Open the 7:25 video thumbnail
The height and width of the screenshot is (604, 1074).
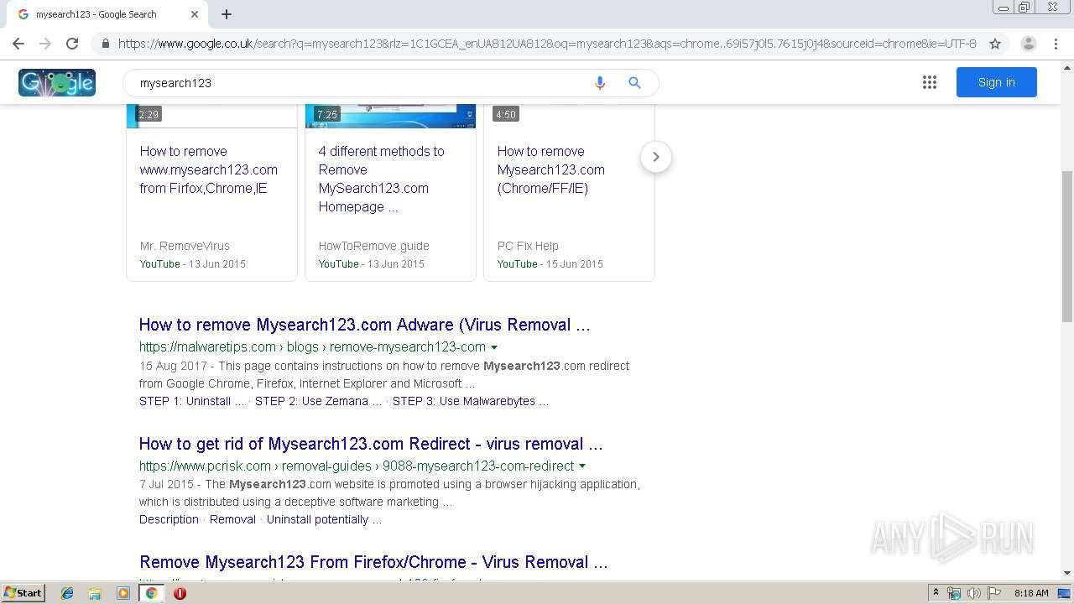pos(390,116)
